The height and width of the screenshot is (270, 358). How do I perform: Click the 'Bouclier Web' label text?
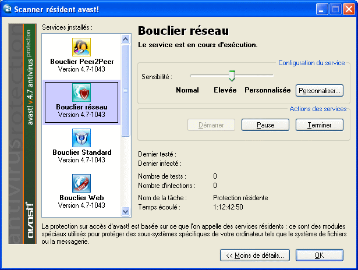pos(81,198)
